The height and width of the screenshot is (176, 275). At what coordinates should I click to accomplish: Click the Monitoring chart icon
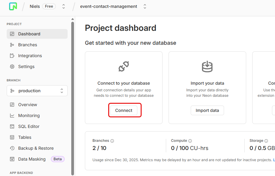(x=12, y=116)
